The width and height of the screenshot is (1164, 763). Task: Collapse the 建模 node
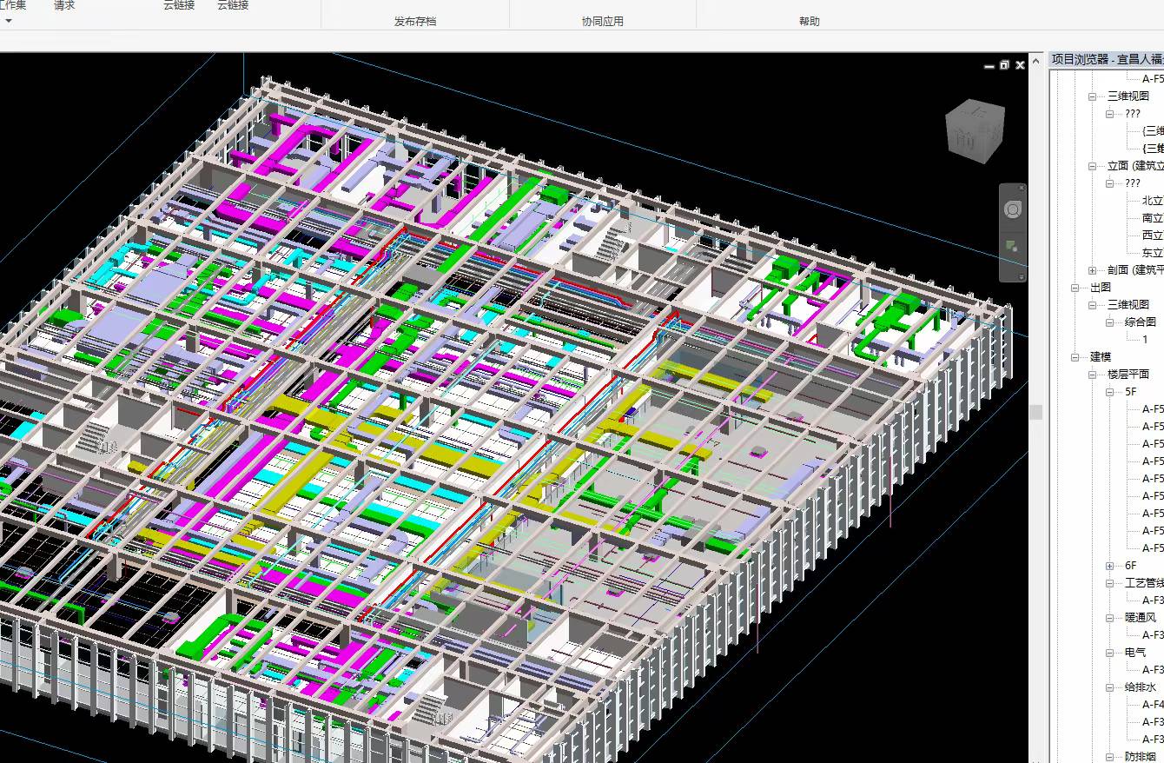pos(1075,357)
